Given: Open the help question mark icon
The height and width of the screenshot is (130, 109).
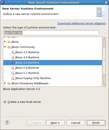Looking at the screenshot, I should [7, 122].
